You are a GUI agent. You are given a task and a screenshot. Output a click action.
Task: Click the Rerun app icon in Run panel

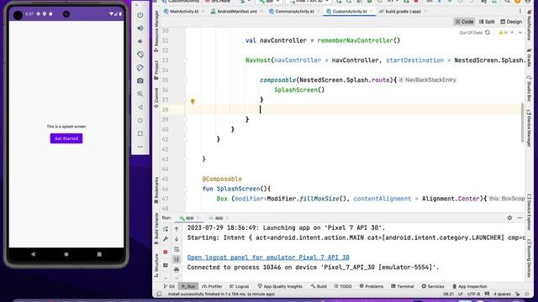pos(166,228)
